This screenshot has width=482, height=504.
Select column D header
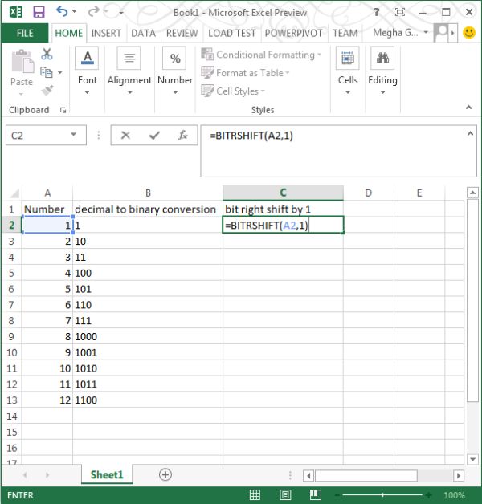point(369,193)
